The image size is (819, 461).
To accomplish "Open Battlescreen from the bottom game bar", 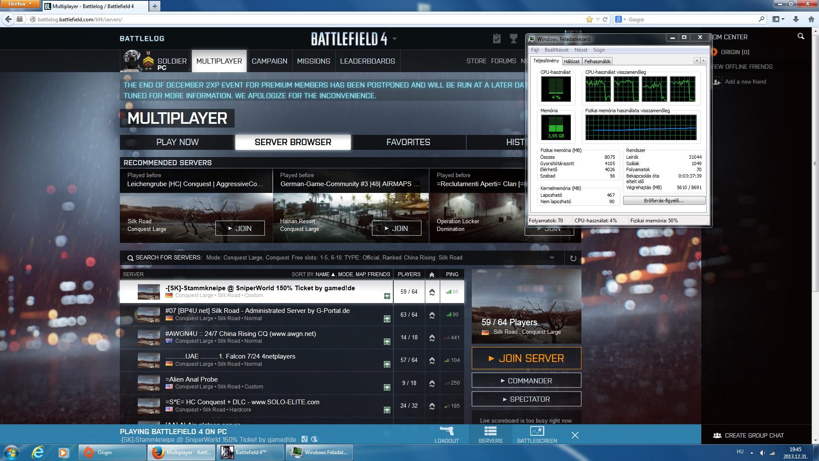I will tap(537, 435).
